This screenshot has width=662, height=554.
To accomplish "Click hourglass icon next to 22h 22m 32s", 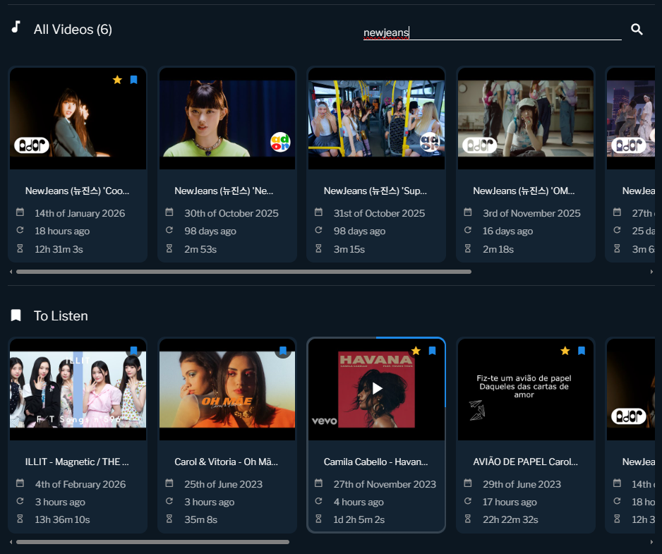I will pos(468,519).
